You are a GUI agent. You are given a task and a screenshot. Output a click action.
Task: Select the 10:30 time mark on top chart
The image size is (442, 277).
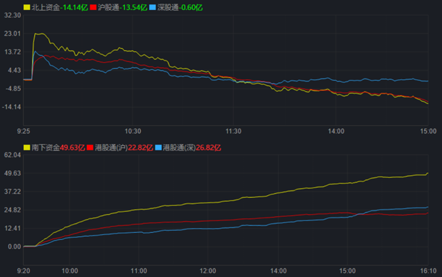pyautogui.click(x=133, y=131)
